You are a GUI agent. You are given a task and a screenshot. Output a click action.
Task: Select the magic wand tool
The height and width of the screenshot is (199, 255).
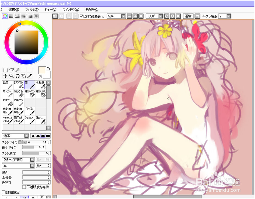(x=17, y=70)
